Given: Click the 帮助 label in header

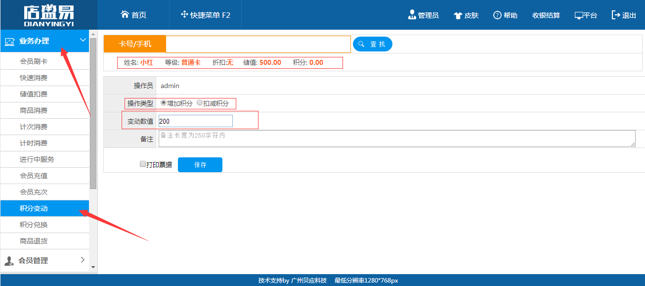Looking at the screenshot, I should coord(511,15).
